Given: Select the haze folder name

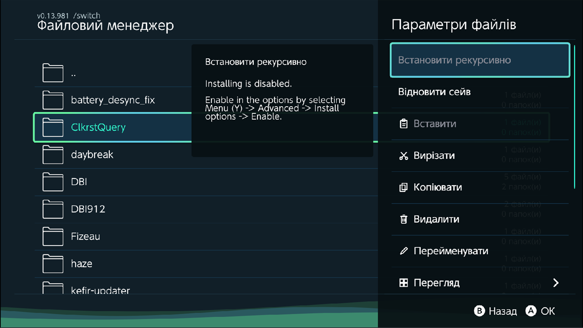Looking at the screenshot, I should point(82,264).
